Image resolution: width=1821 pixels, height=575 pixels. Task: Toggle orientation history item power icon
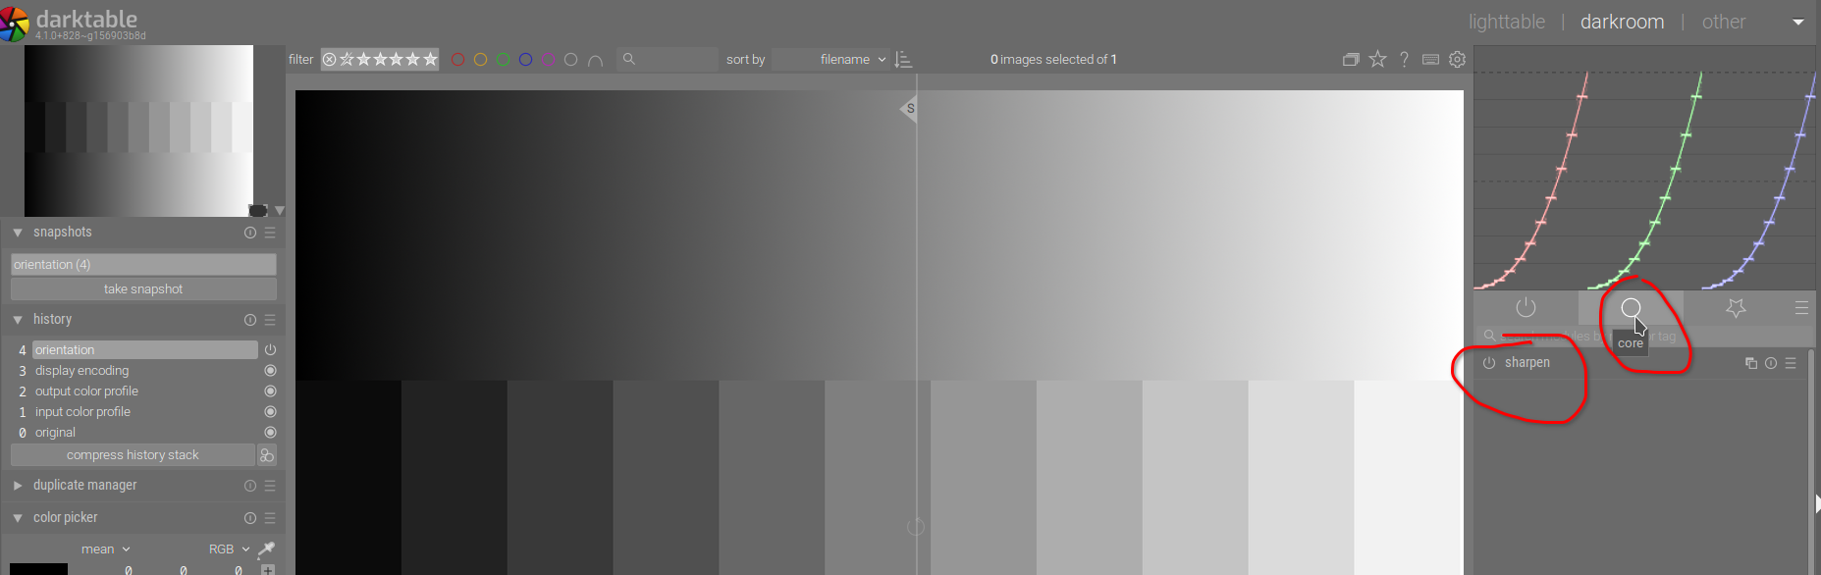[x=270, y=350]
